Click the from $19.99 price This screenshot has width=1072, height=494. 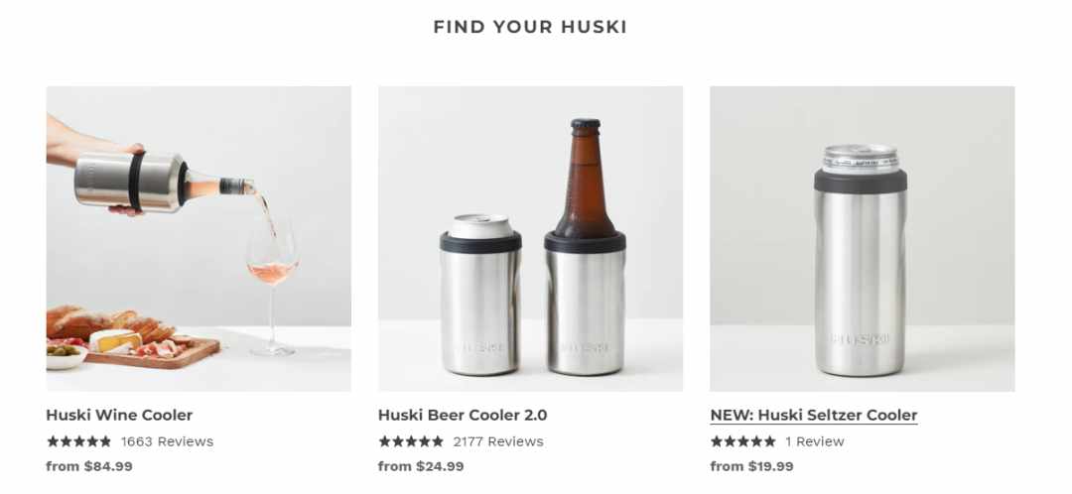tap(752, 466)
